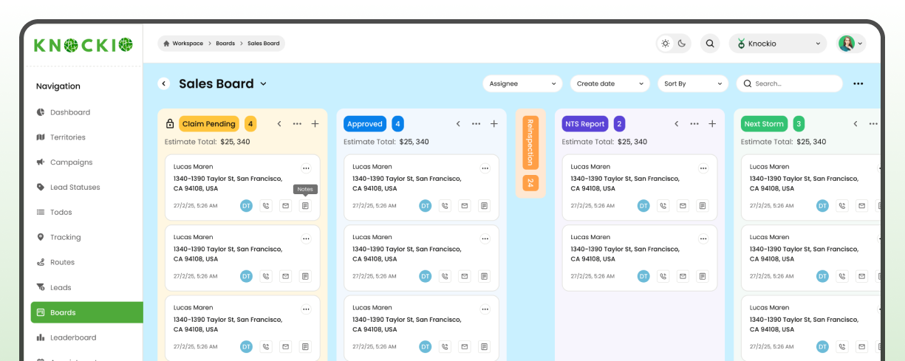This screenshot has height=361, width=905.
Task: Collapse the Next Storm column with arrow
Action: 856,124
